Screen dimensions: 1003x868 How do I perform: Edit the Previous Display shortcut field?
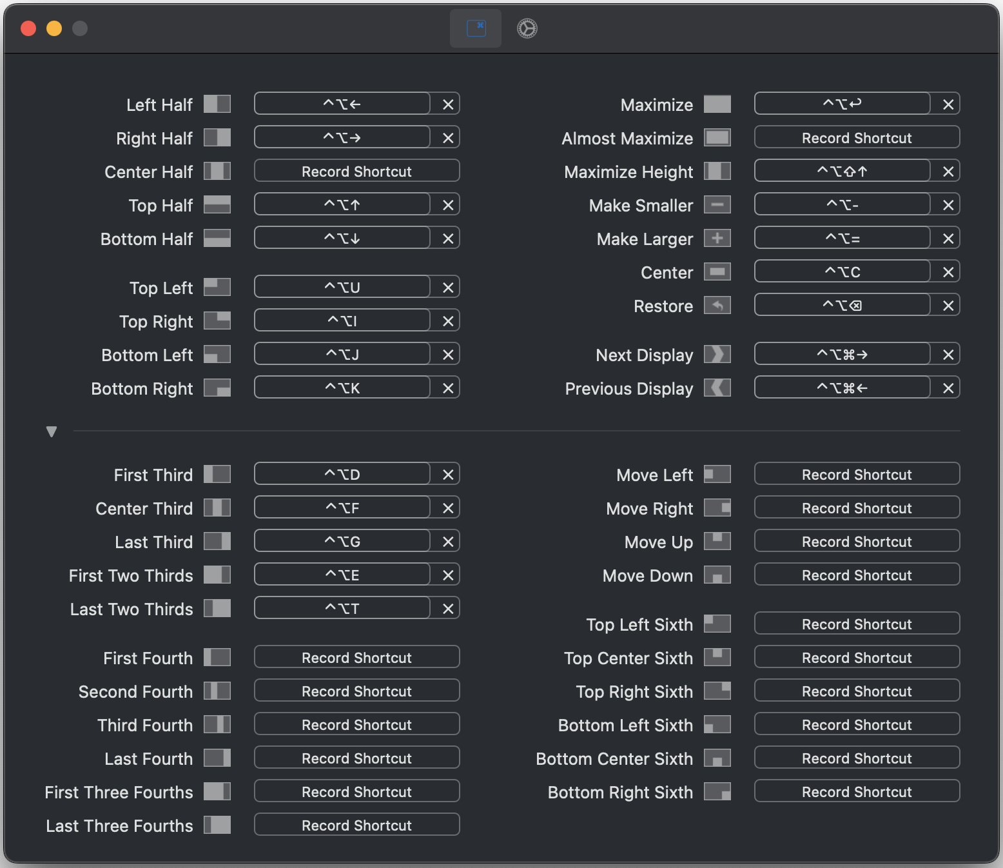842,388
